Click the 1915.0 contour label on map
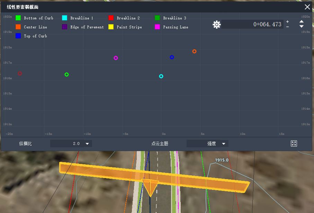Screen dimensions: 314x213 [222, 160]
